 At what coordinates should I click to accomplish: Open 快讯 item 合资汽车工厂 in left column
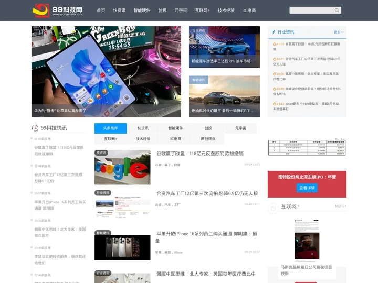(58, 178)
